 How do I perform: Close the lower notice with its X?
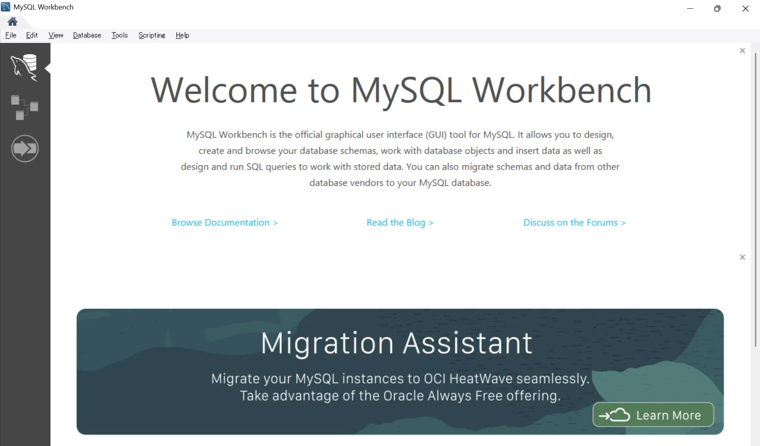click(x=742, y=257)
